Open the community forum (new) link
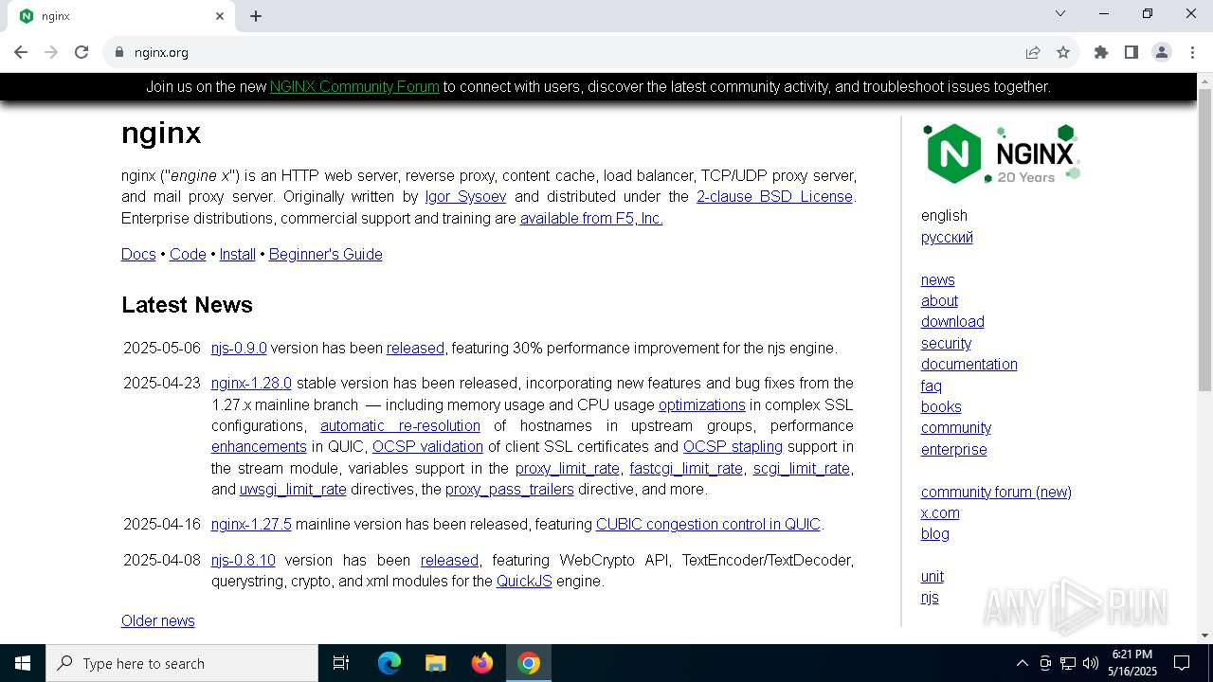 (996, 492)
